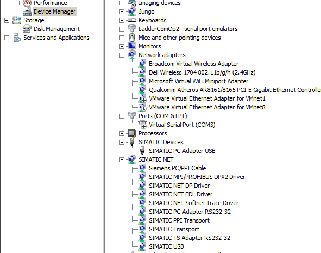Click the Virtual Serial Port COM3 icon
The width and height of the screenshot is (321, 253).
pos(142,125)
